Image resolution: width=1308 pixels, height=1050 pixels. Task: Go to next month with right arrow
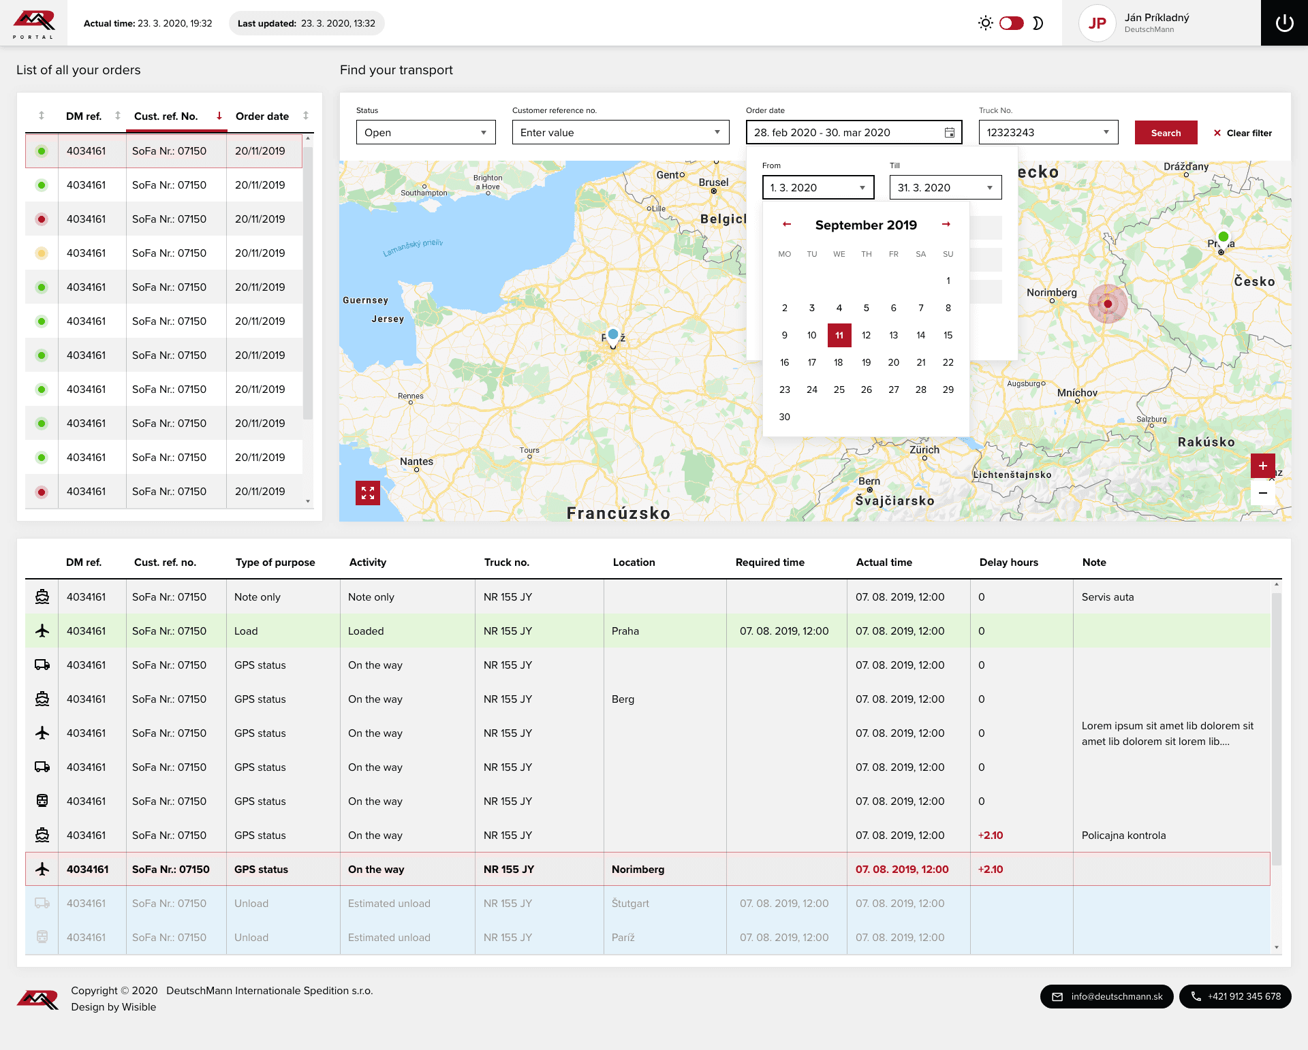click(946, 225)
